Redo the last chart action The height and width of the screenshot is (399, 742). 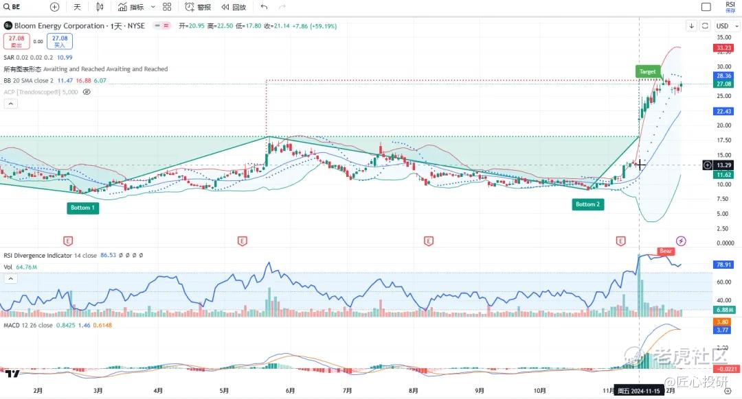pos(282,7)
